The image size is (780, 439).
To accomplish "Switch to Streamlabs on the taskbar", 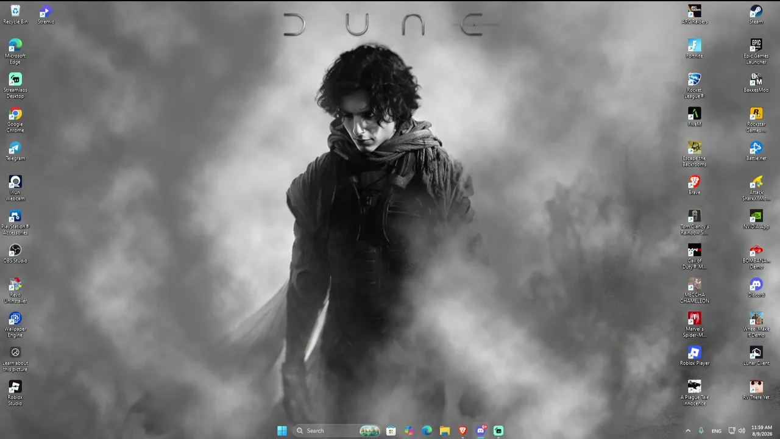I will click(x=498, y=430).
